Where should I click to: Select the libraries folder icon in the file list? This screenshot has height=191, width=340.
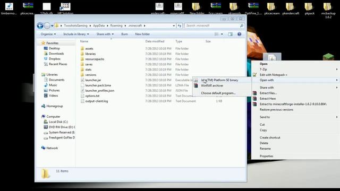coord(82,54)
